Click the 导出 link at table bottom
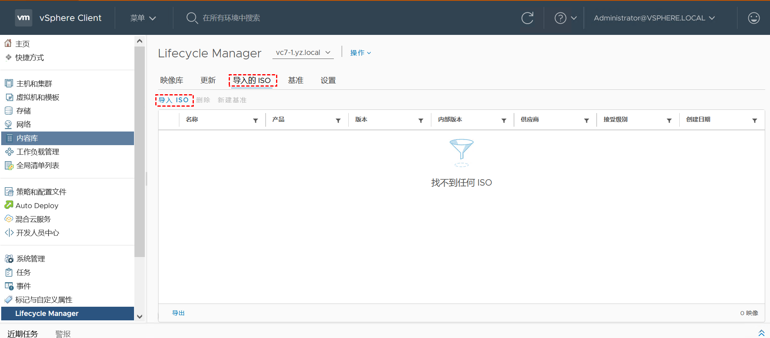The width and height of the screenshot is (770, 338). coord(178,313)
